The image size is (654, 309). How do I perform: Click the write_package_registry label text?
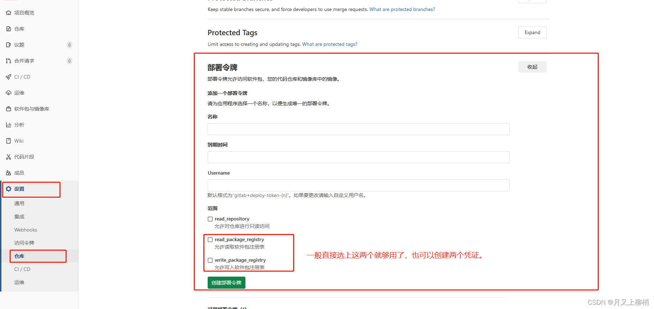click(x=240, y=260)
